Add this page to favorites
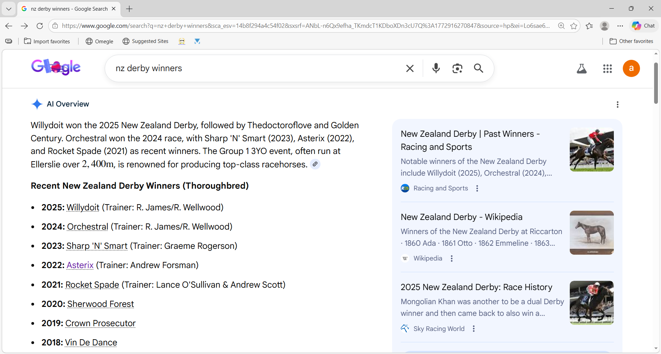Image resolution: width=661 pixels, height=354 pixels. click(574, 26)
